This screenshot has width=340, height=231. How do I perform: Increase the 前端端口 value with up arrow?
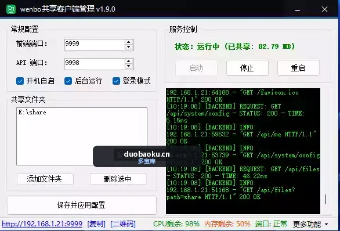(129, 42)
